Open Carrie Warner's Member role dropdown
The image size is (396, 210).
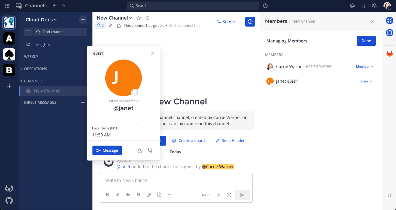pos(364,67)
